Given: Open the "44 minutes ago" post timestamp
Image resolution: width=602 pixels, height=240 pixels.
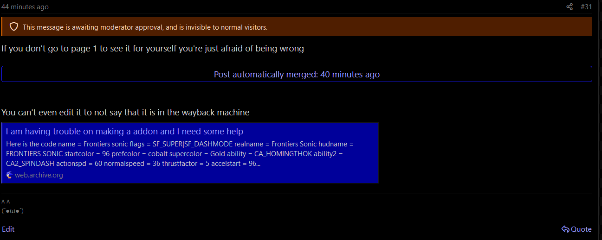Looking at the screenshot, I should [25, 6].
